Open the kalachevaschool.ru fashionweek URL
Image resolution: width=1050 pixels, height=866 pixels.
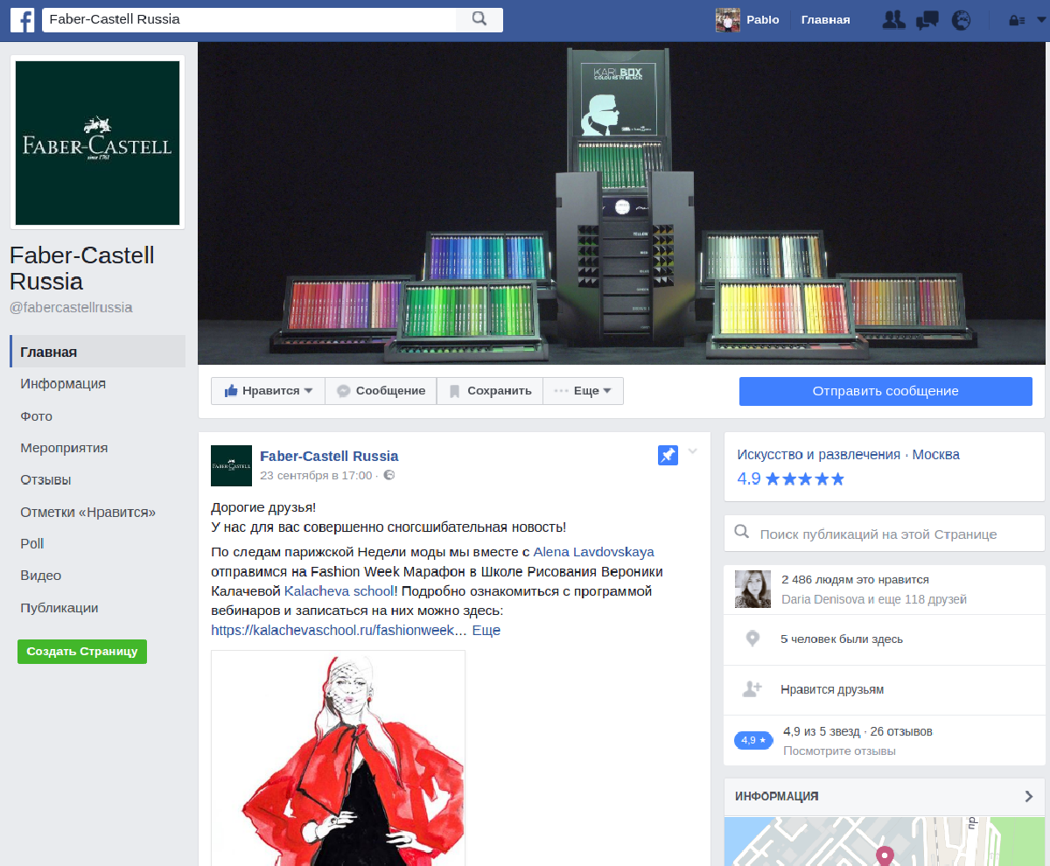[339, 630]
